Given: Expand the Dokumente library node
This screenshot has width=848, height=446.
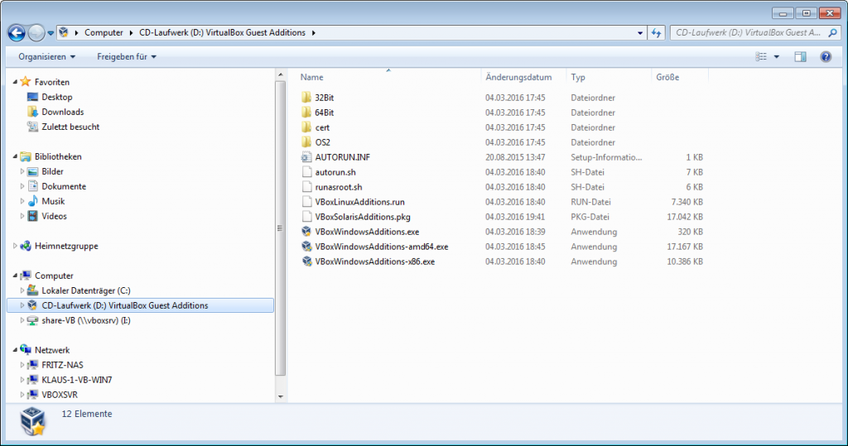Looking at the screenshot, I should pyautogui.click(x=22, y=186).
